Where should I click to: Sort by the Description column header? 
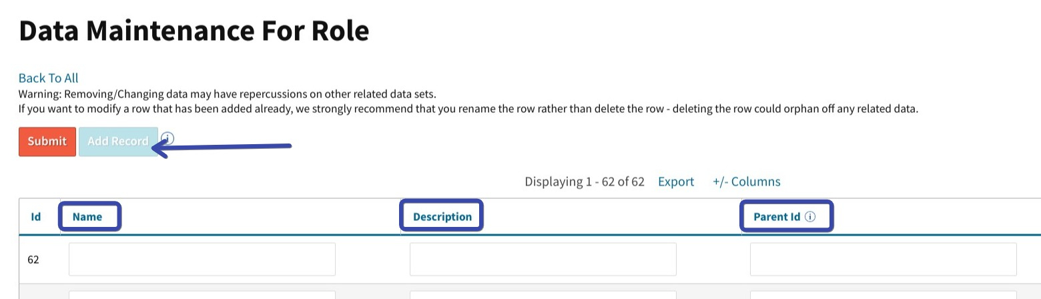[442, 217]
